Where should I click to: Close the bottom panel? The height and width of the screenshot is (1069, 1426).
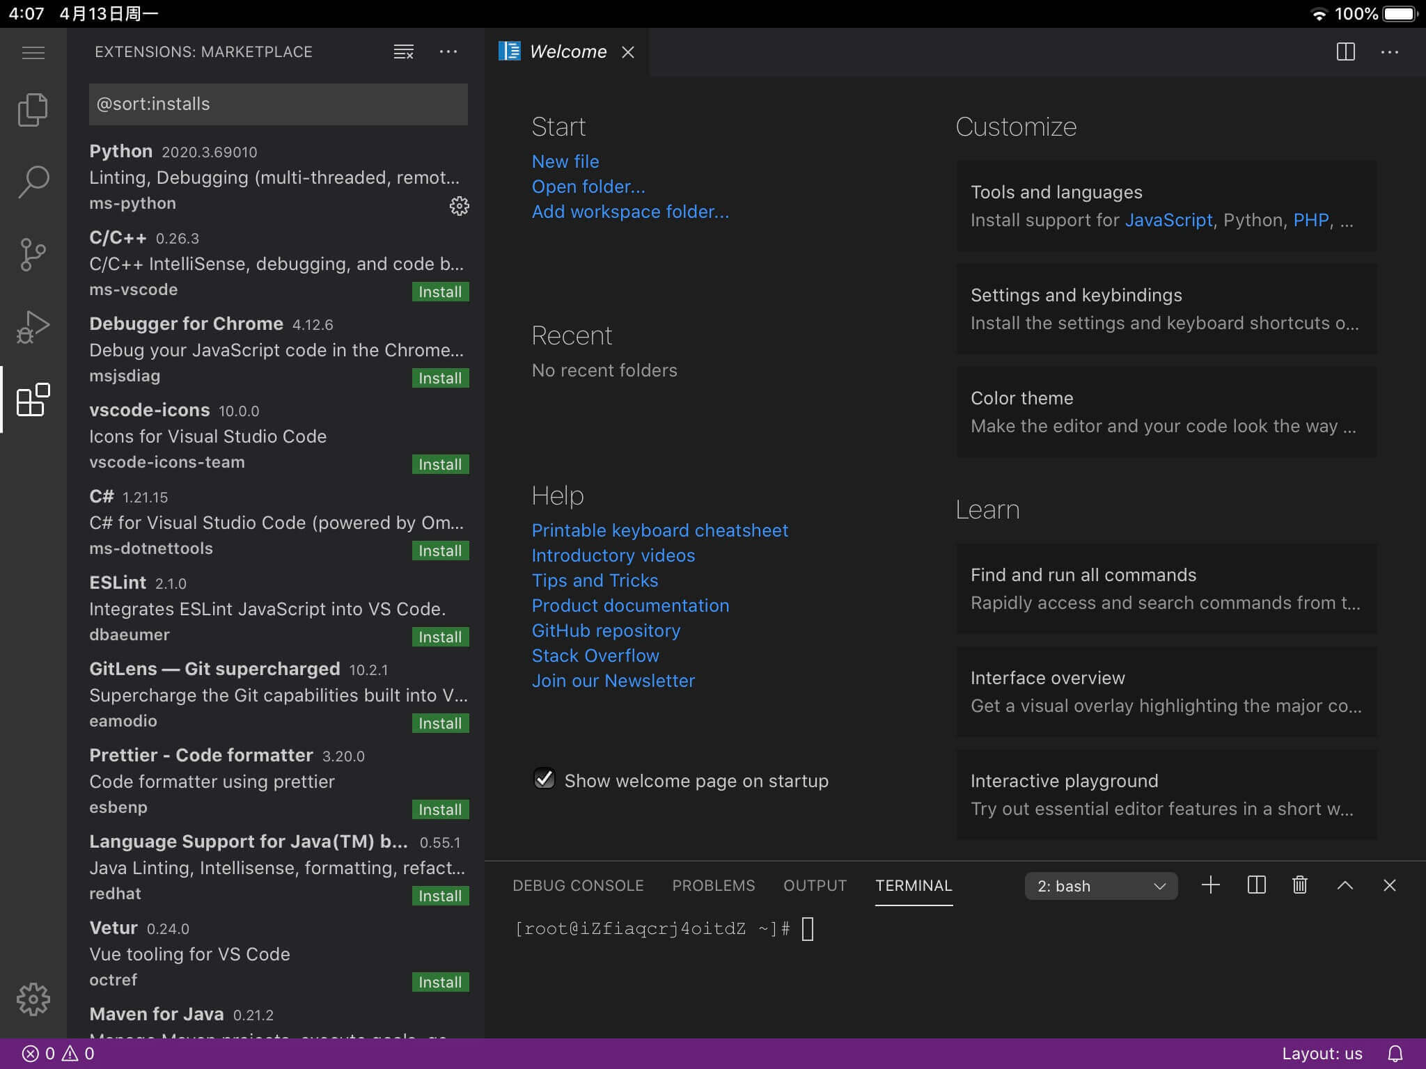(1390, 885)
